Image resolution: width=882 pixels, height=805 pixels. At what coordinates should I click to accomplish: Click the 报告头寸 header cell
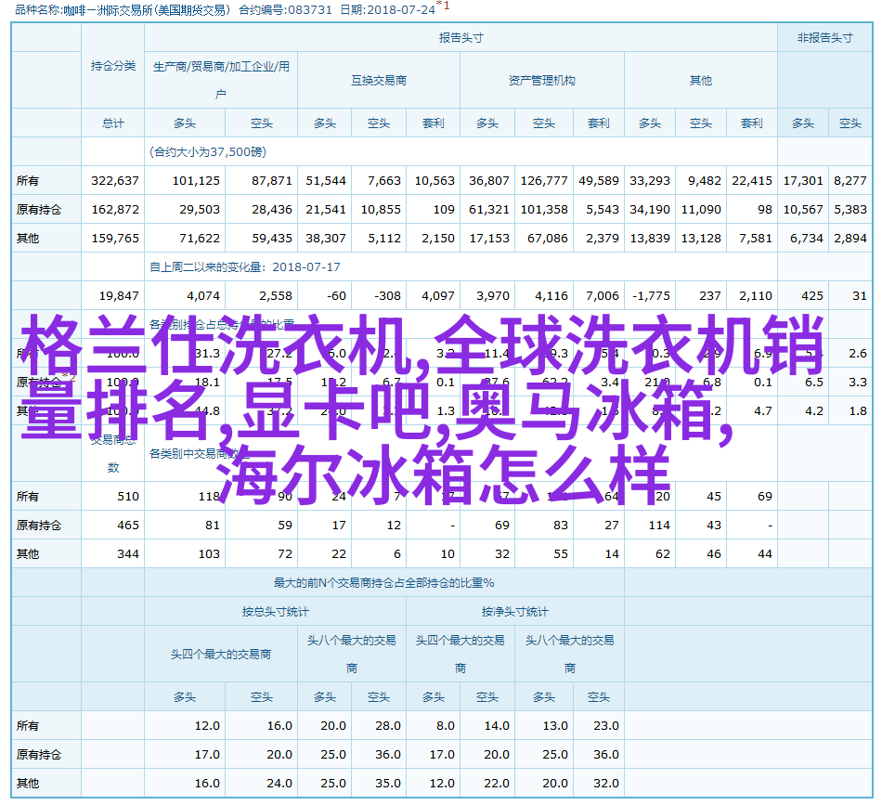click(460, 38)
